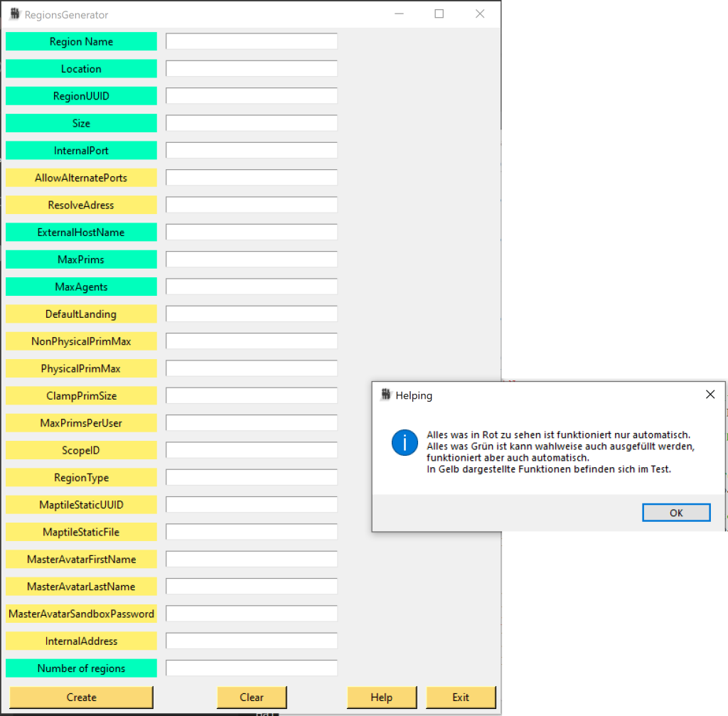
Task: Click the Helping dialog title icon
Action: pyautogui.click(x=385, y=395)
